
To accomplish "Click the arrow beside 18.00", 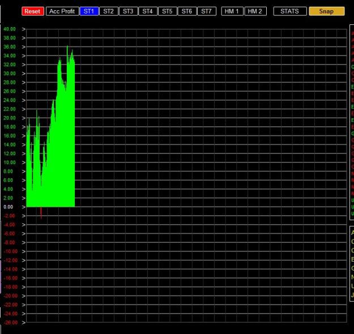I will 24,127.
